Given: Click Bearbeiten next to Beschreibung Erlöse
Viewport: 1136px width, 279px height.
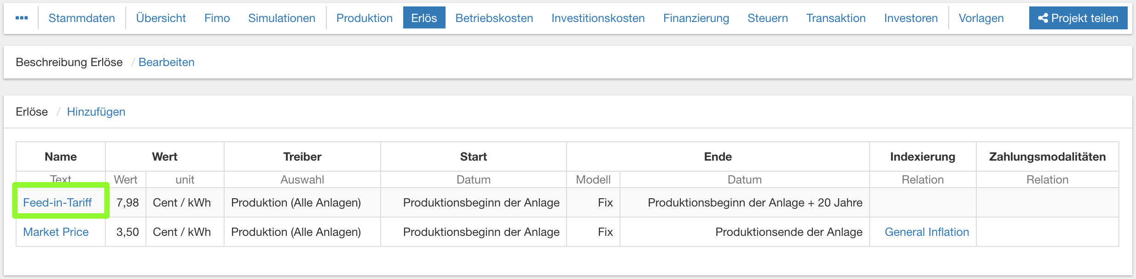Looking at the screenshot, I should [x=166, y=62].
